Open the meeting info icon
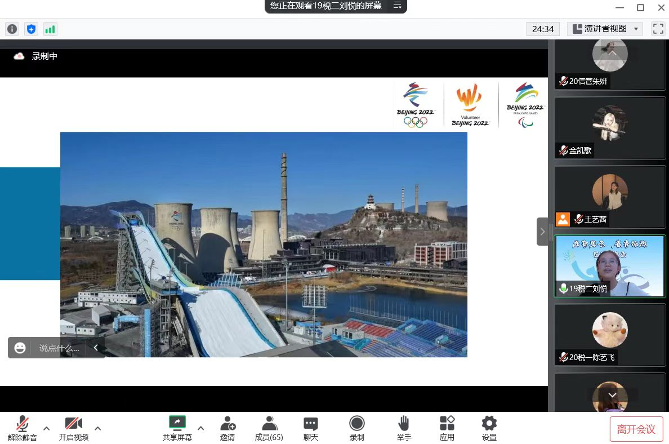Screen dimensions: 669x444 pos(12,29)
